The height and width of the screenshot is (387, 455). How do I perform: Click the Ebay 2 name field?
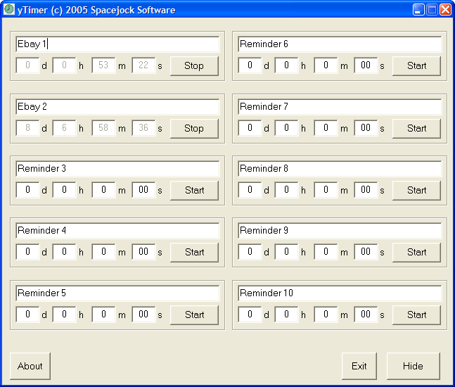pos(117,107)
